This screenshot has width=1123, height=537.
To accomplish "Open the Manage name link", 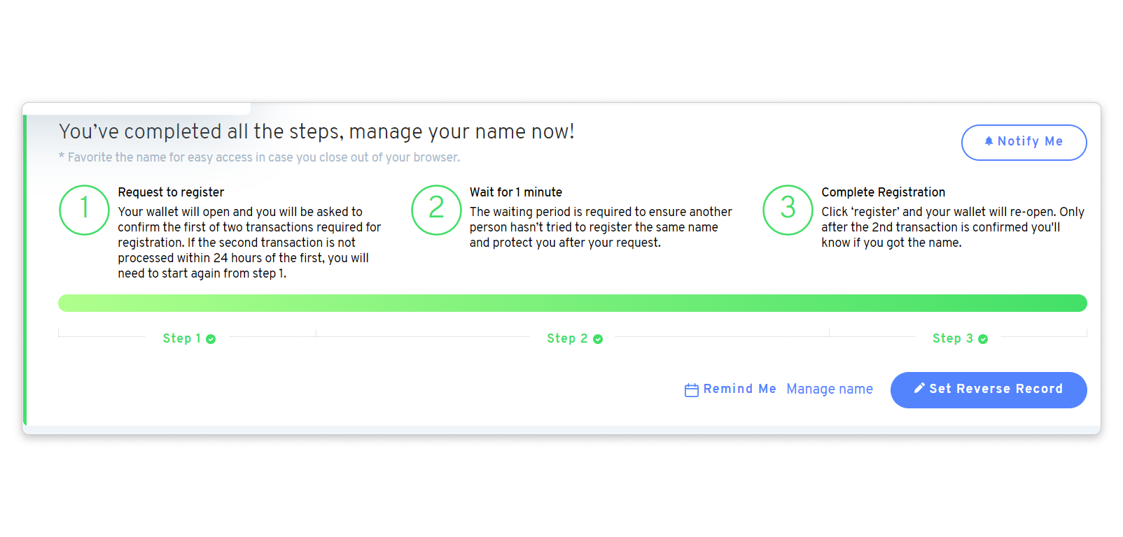I will [x=830, y=389].
